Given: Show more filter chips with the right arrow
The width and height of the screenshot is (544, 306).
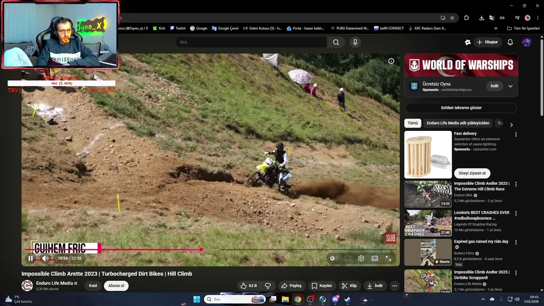Looking at the screenshot, I should [511, 125].
